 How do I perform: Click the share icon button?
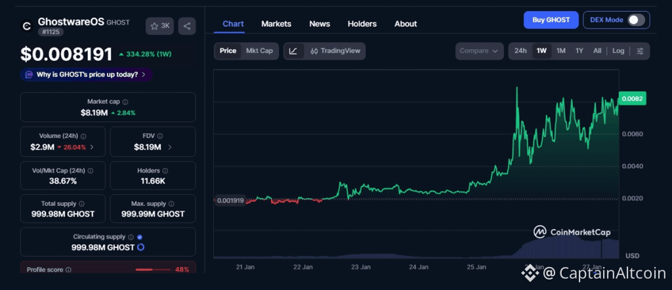tap(187, 26)
